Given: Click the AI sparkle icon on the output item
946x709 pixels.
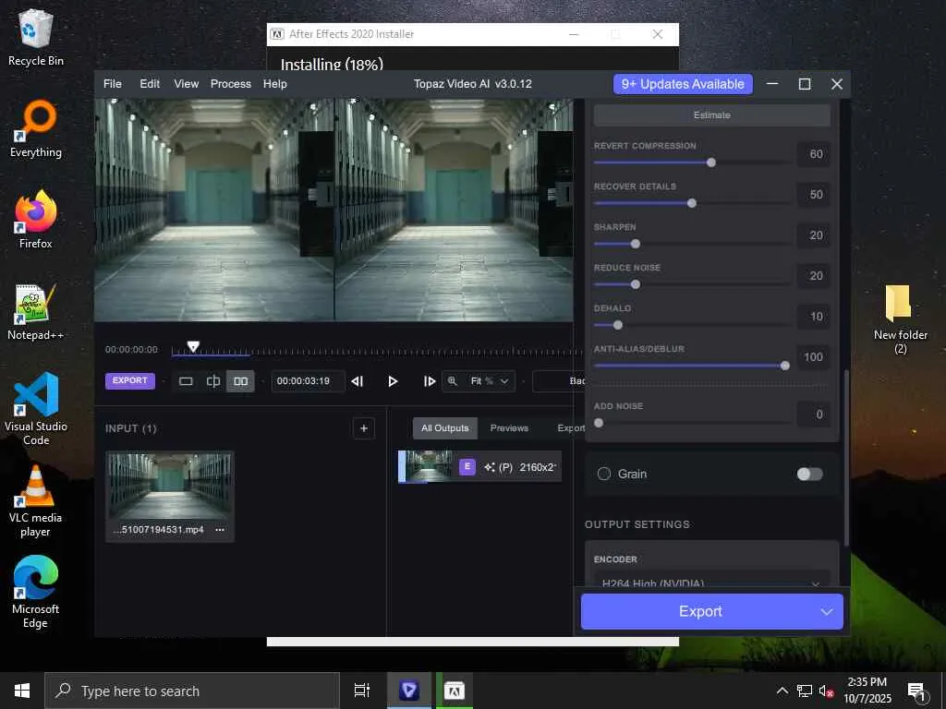Looking at the screenshot, I should (490, 467).
